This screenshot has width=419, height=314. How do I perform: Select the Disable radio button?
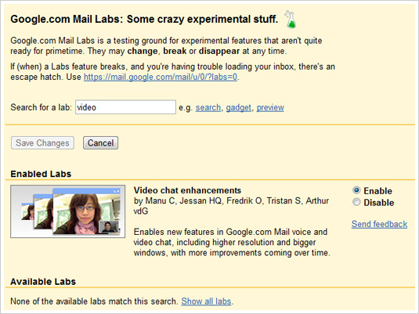coord(356,202)
